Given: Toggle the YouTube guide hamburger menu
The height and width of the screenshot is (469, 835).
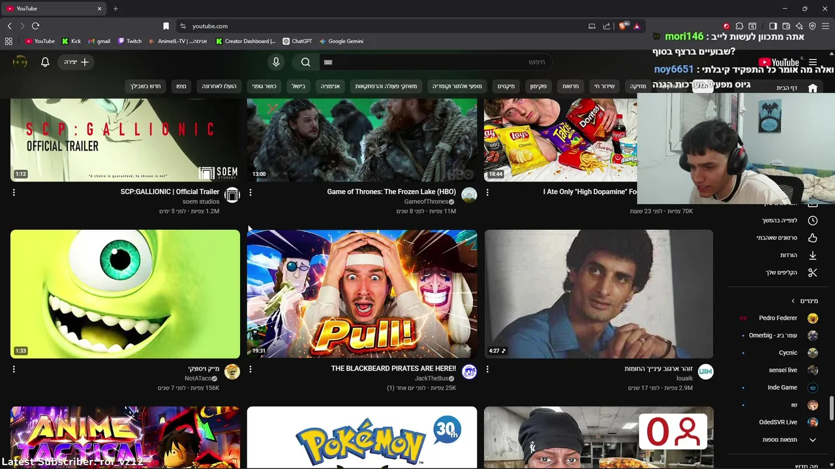Looking at the screenshot, I should pyautogui.click(x=813, y=63).
